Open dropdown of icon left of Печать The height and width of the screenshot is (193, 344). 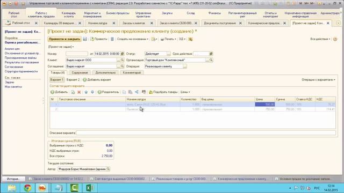(154, 39)
